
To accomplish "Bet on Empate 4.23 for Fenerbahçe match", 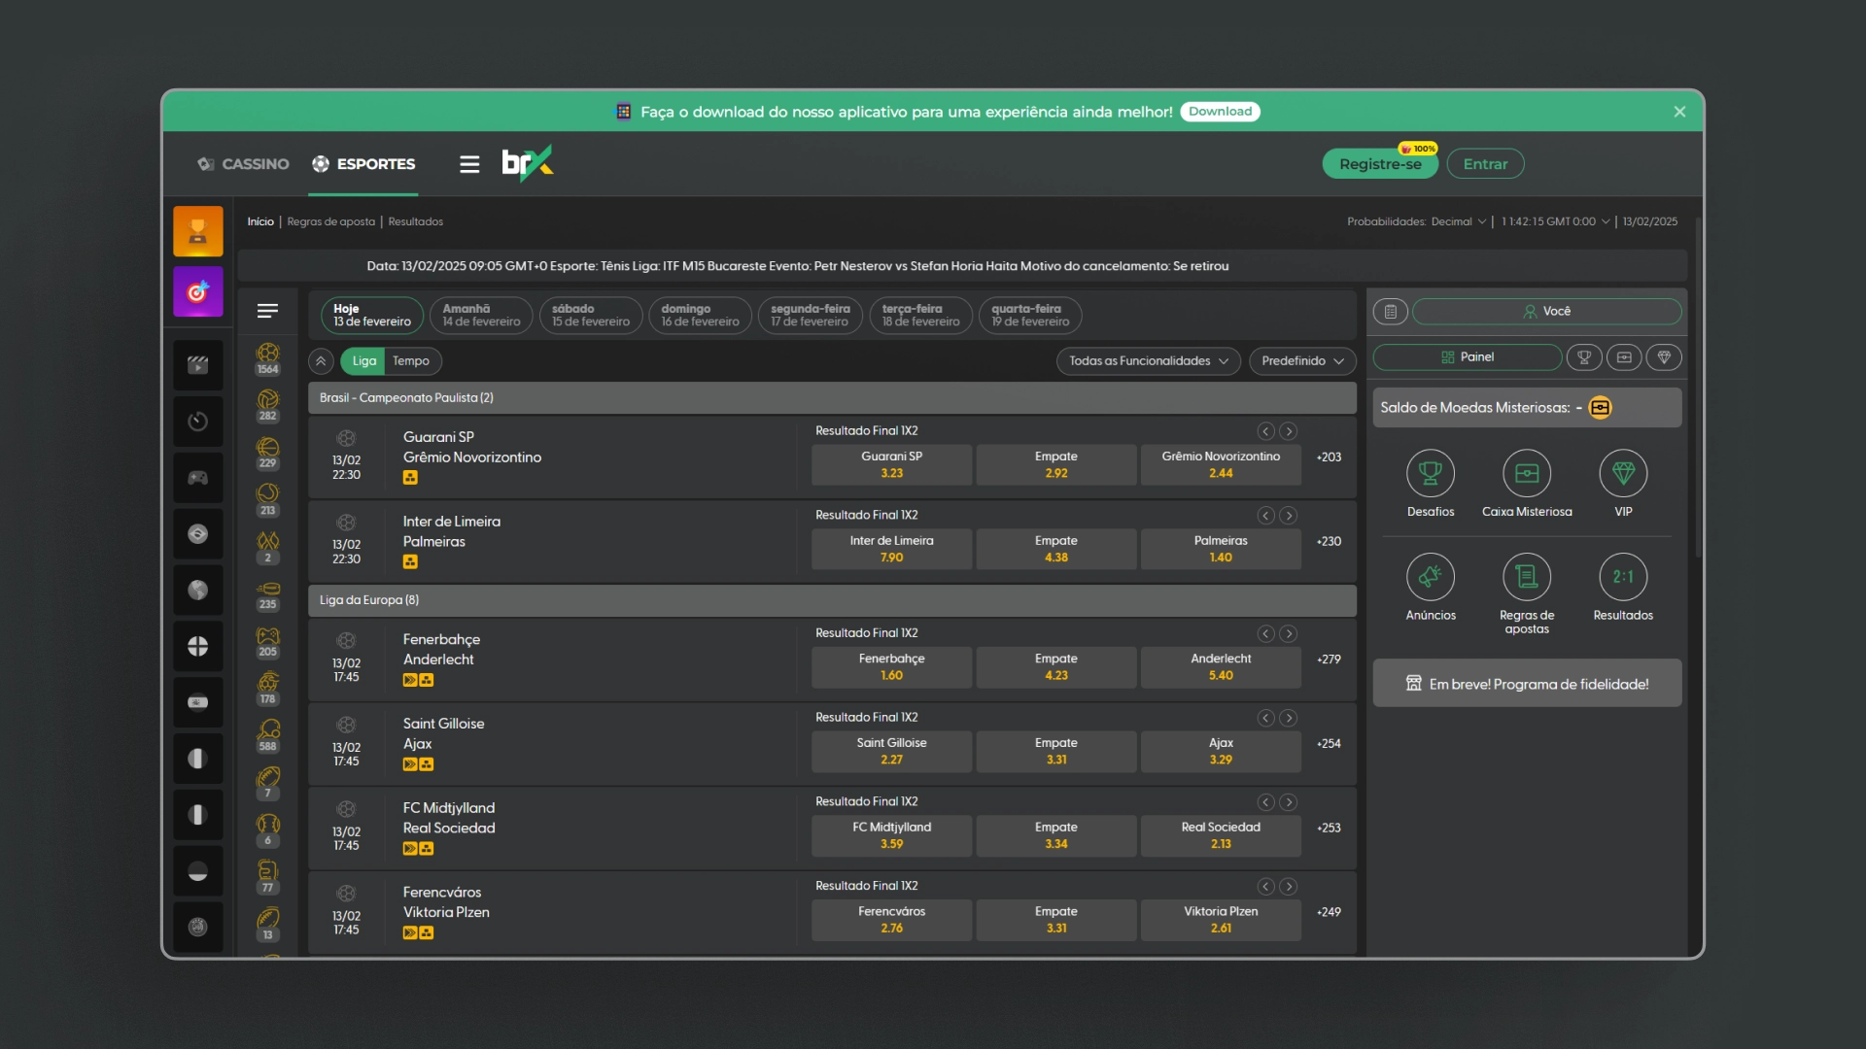I will [1056, 667].
